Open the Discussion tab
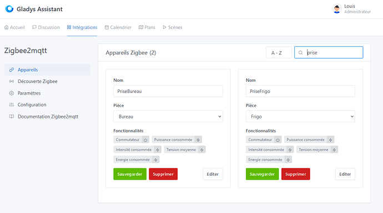The width and height of the screenshot is (383, 213). (x=46, y=27)
